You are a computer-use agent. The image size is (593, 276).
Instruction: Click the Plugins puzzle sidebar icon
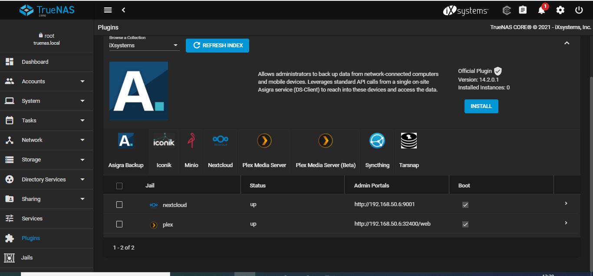click(9, 238)
